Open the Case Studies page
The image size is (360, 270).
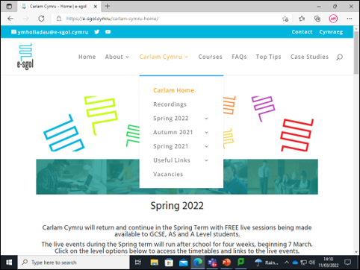pos(309,57)
